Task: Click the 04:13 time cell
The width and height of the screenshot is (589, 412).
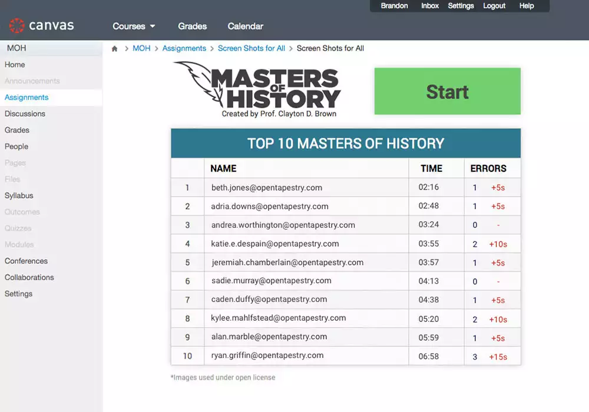Action: point(429,281)
